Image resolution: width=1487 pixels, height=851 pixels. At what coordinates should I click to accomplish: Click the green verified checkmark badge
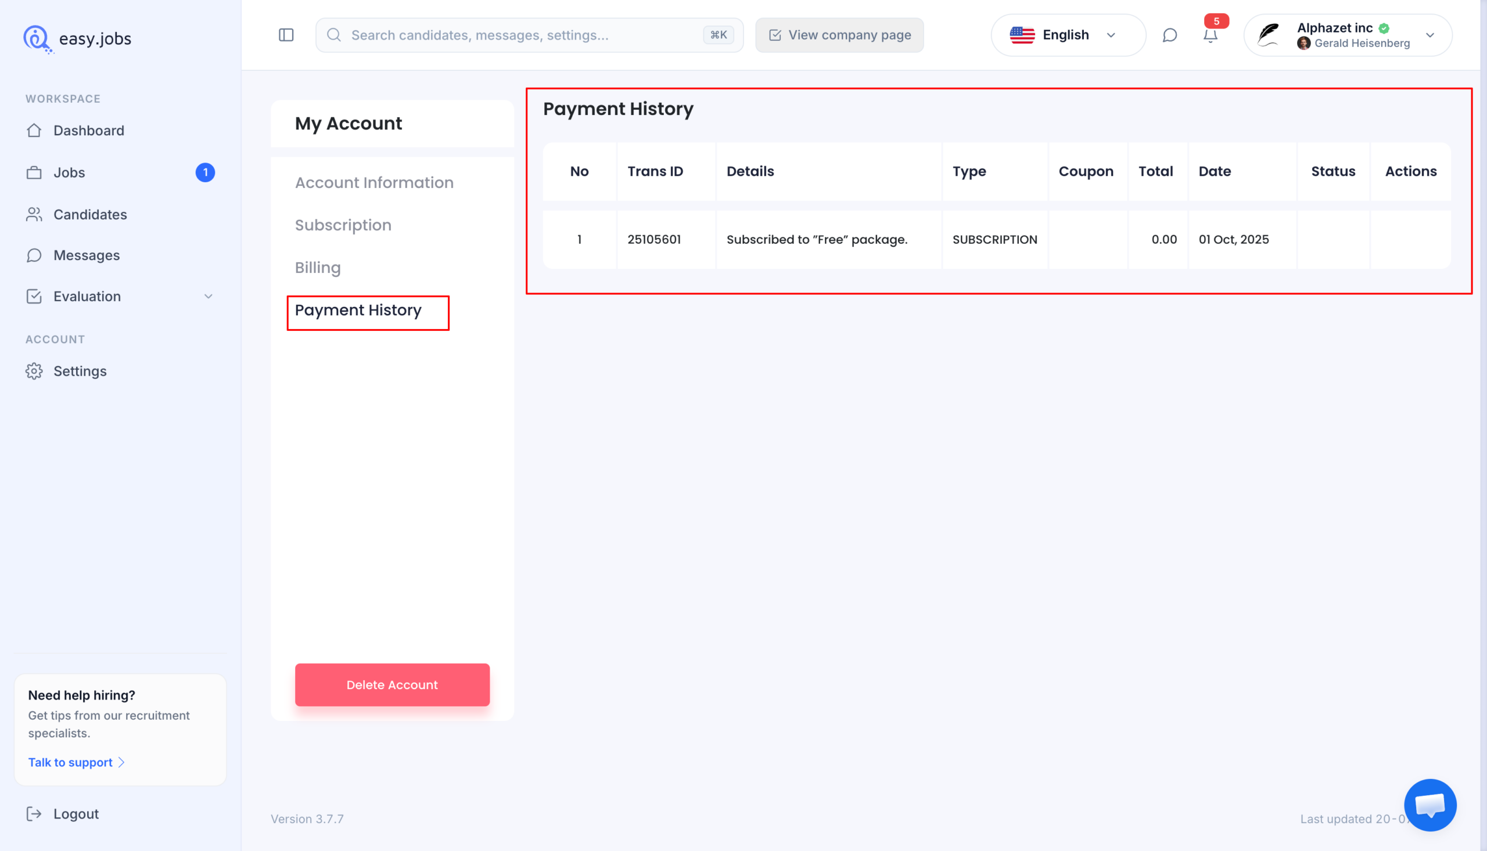1384,28
